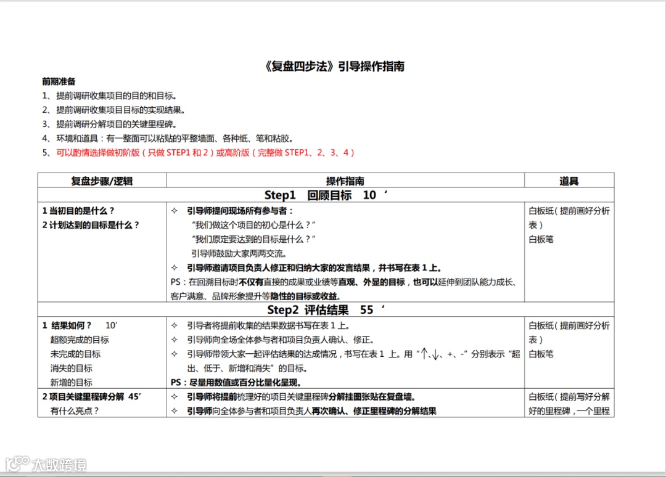
Task: Click table header 操作指南
Action: [x=345, y=181]
